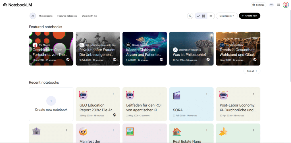
Task: Click the framed picture emoji notebook icon
Action: 130,131
